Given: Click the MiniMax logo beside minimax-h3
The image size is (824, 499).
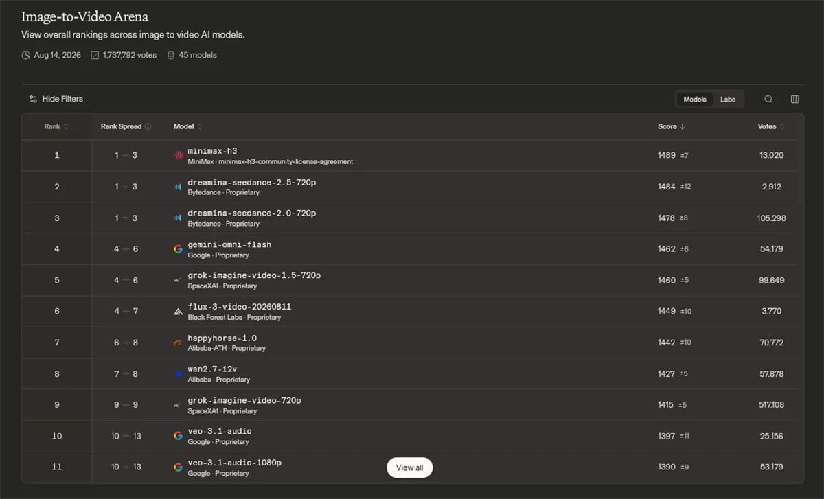Looking at the screenshot, I should click(178, 155).
